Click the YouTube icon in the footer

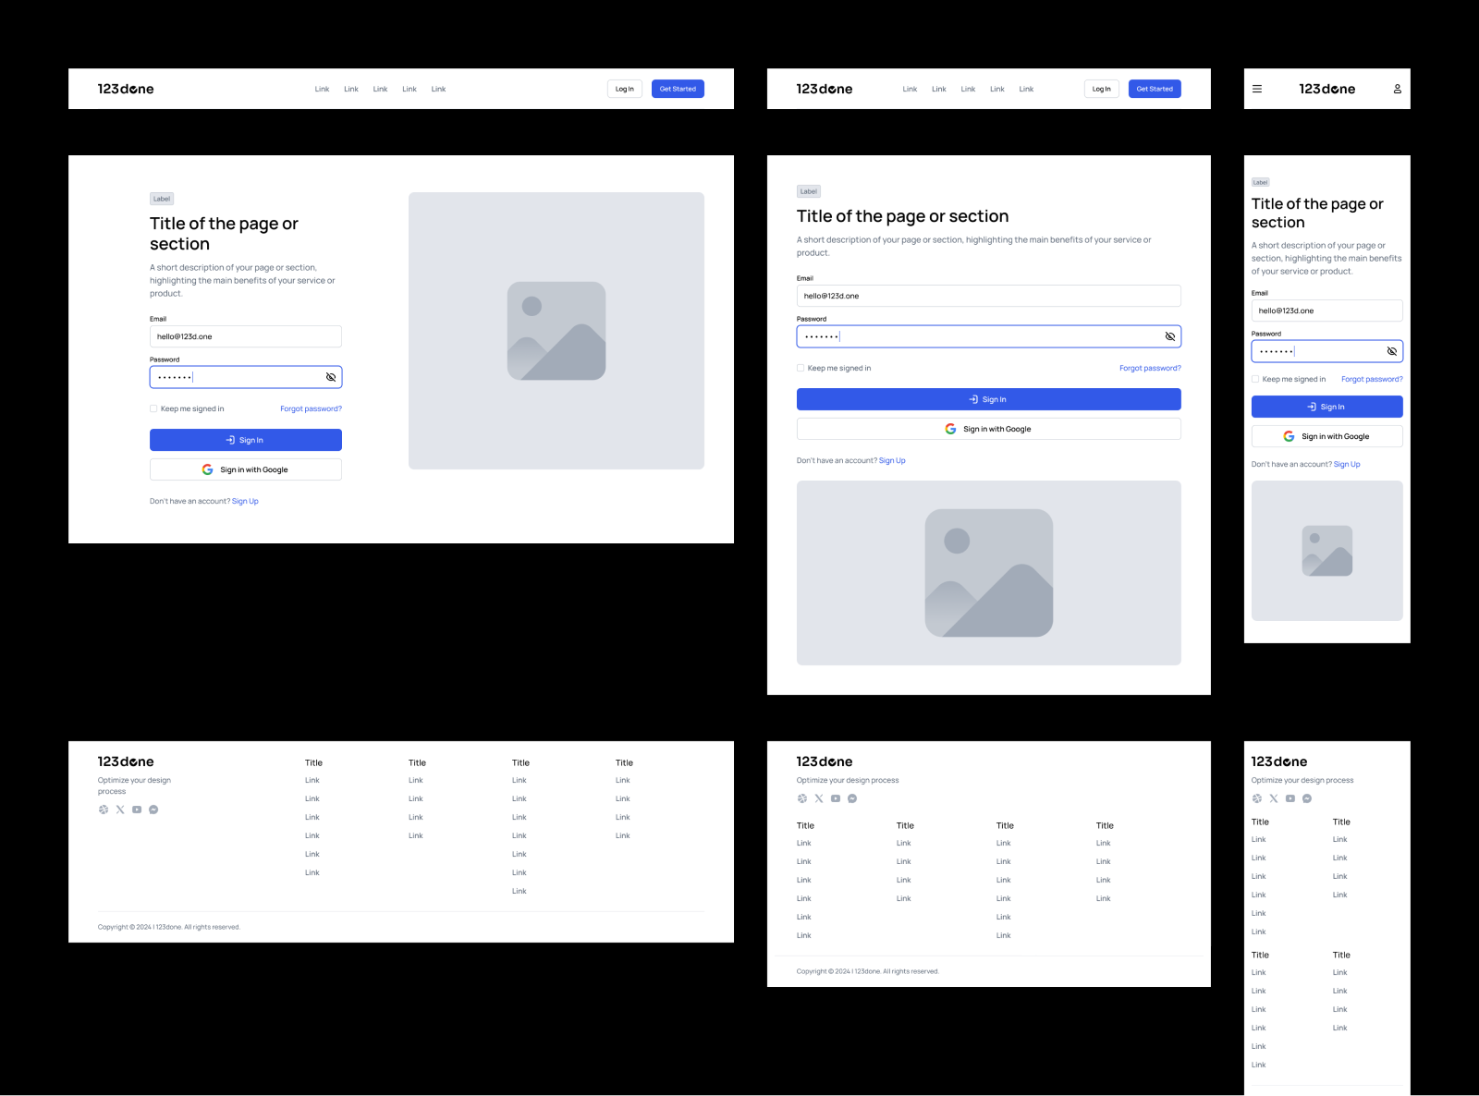pos(137,810)
